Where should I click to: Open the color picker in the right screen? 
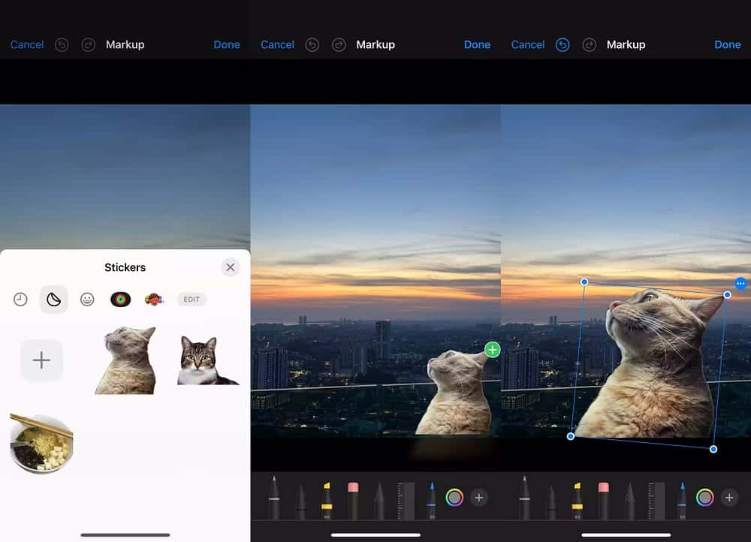705,498
